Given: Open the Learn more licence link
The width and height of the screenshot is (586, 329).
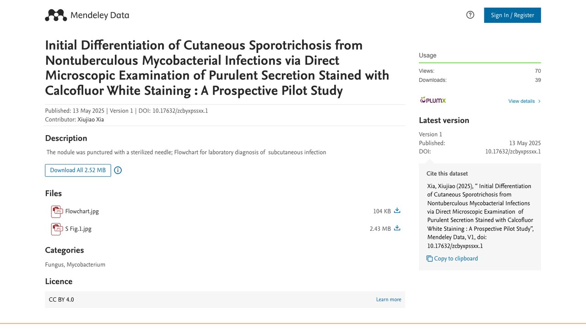Looking at the screenshot, I should tap(389, 300).
